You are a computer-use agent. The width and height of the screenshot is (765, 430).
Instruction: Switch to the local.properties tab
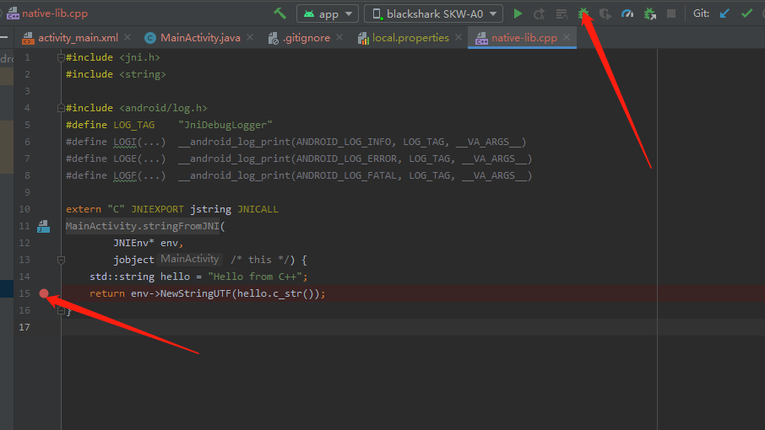[410, 38]
